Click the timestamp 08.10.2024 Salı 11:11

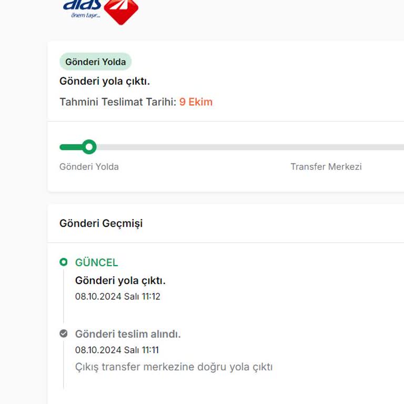coord(117,350)
